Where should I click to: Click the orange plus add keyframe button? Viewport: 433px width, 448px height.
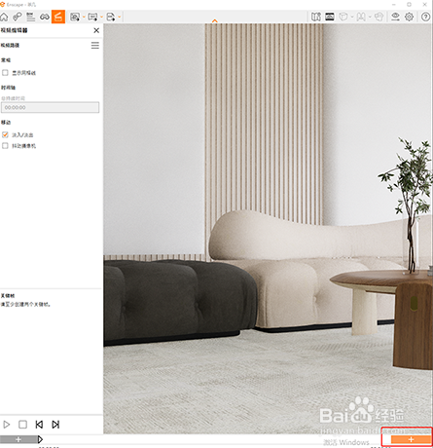coord(411,439)
